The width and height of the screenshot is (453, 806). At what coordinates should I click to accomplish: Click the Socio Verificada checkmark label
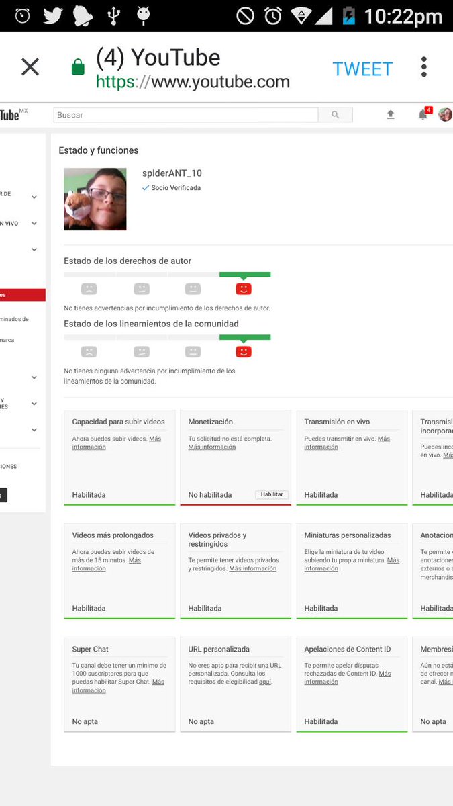click(x=171, y=188)
